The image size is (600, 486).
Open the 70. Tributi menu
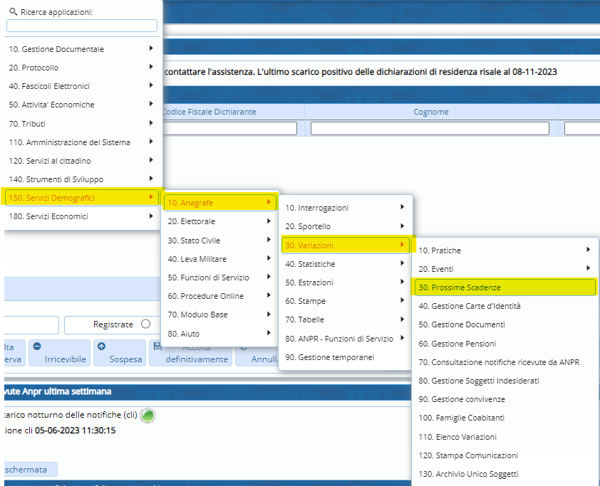(81, 123)
